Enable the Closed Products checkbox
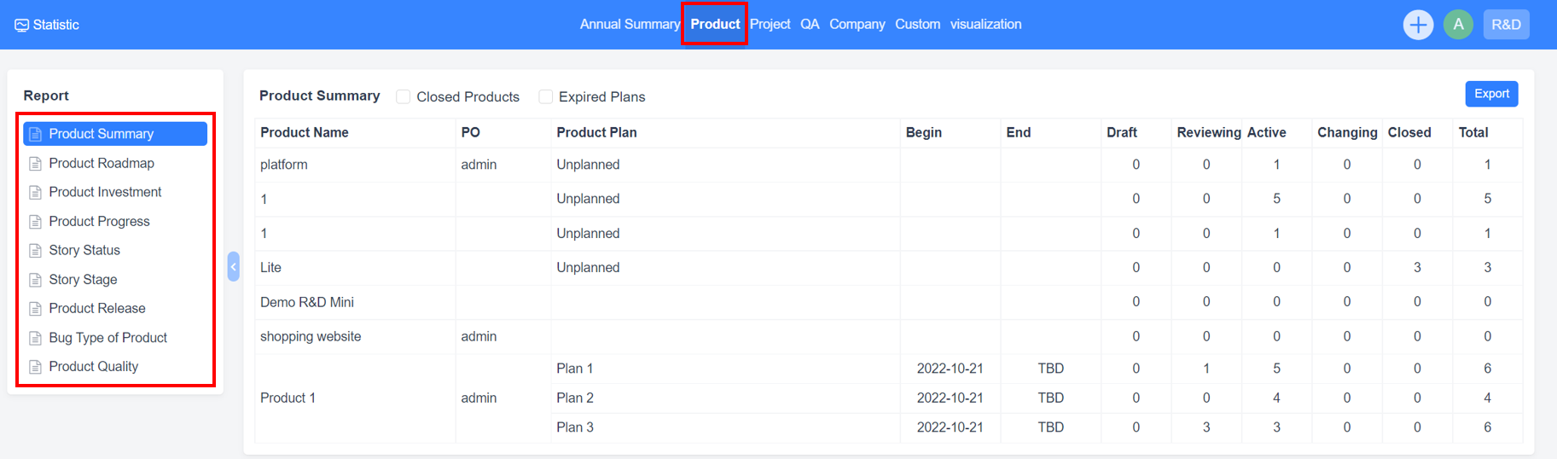Screen dimensions: 1557x459 [x=404, y=97]
